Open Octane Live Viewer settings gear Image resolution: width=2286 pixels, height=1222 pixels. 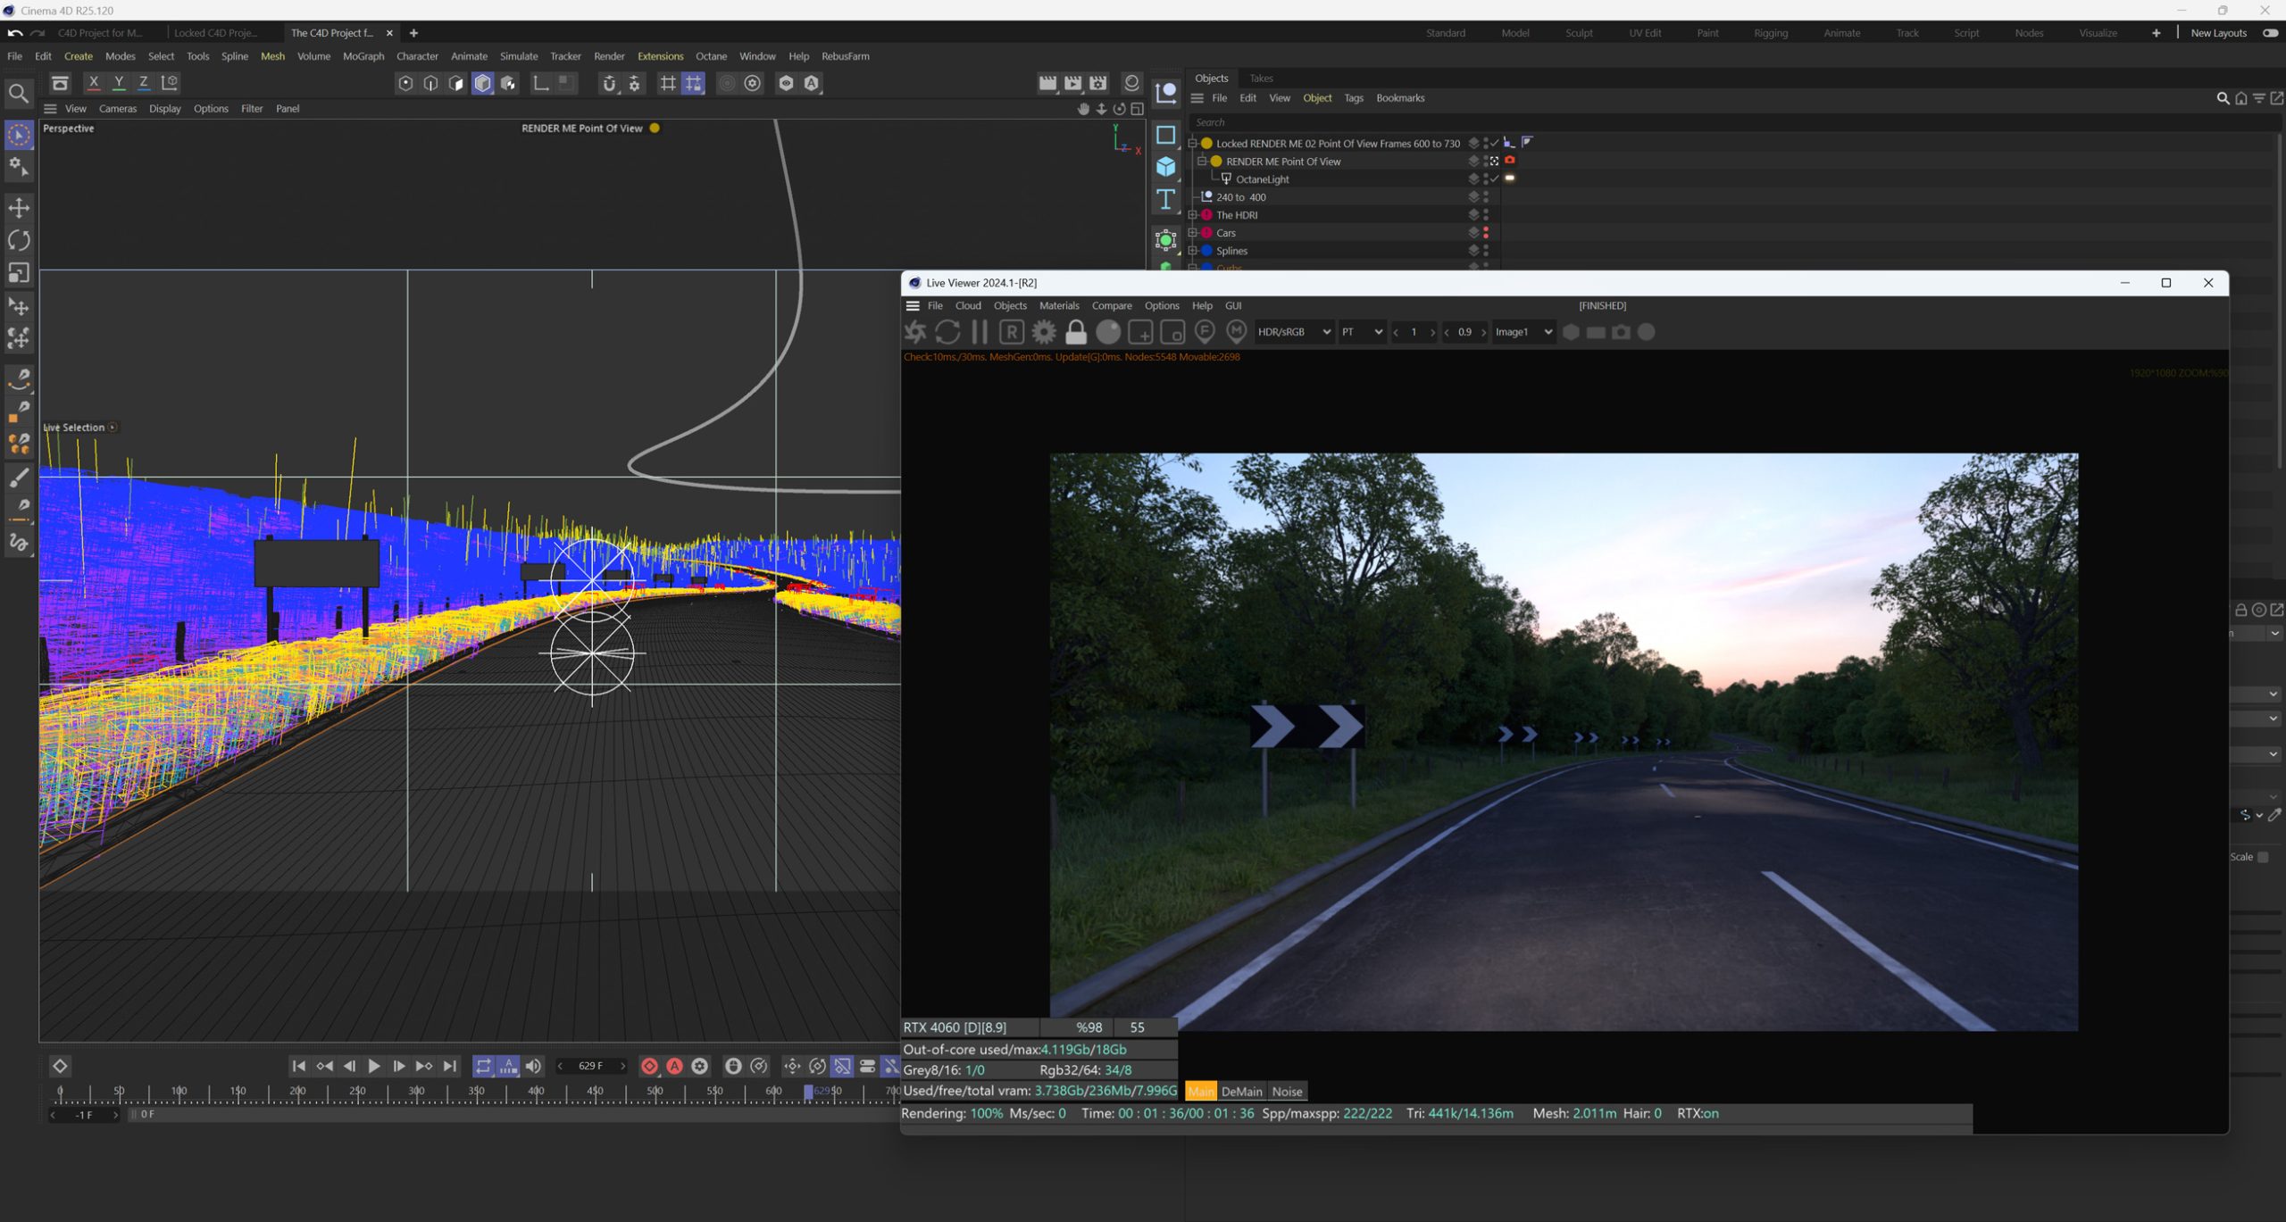[1043, 332]
